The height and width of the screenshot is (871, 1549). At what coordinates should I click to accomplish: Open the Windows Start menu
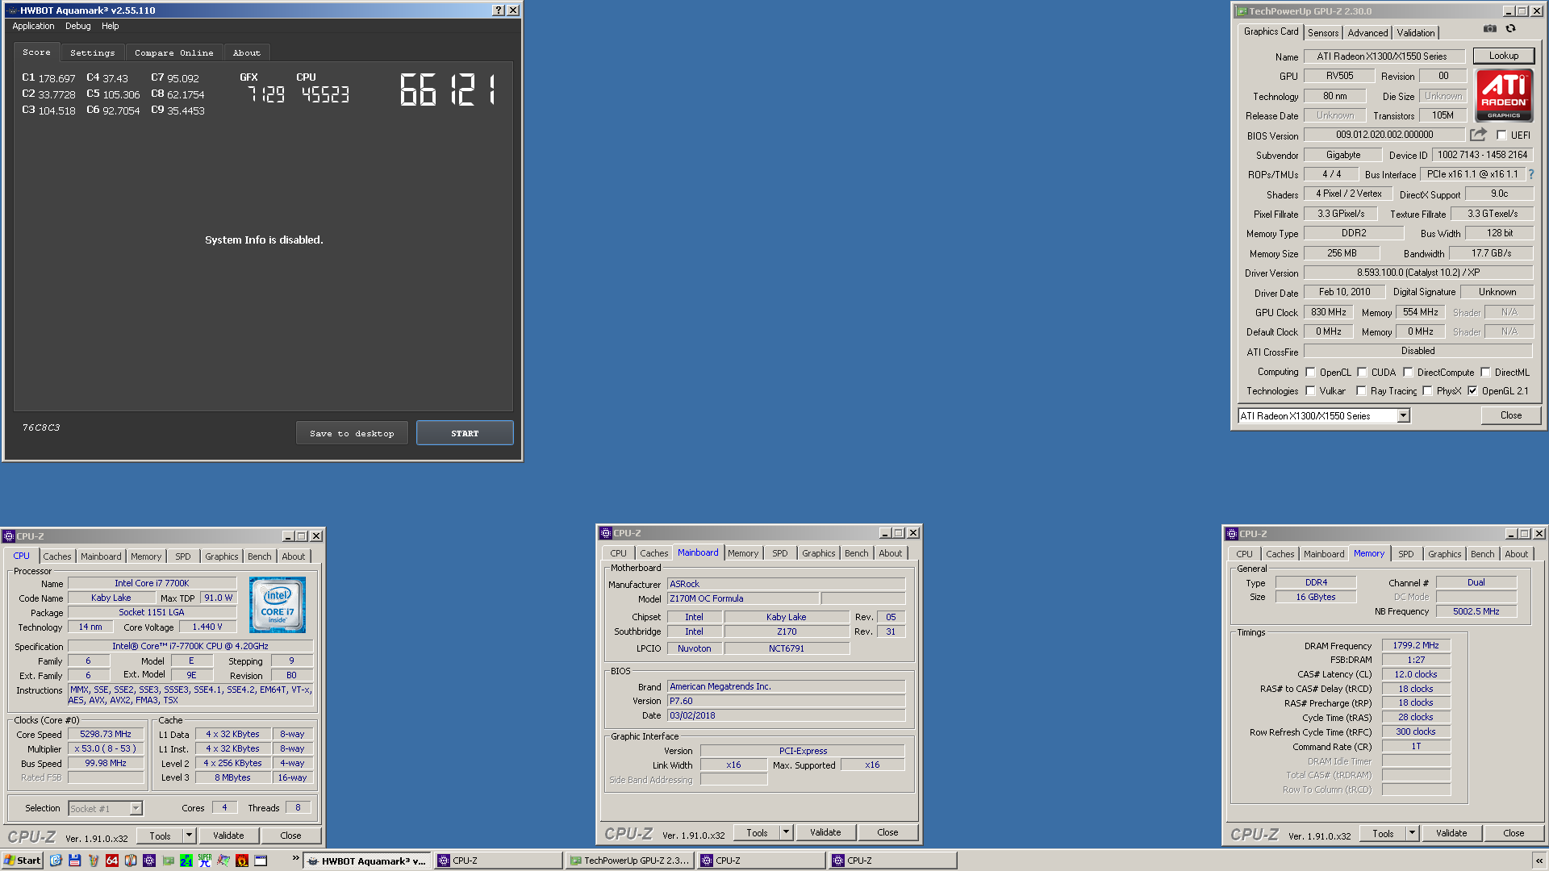click(23, 861)
